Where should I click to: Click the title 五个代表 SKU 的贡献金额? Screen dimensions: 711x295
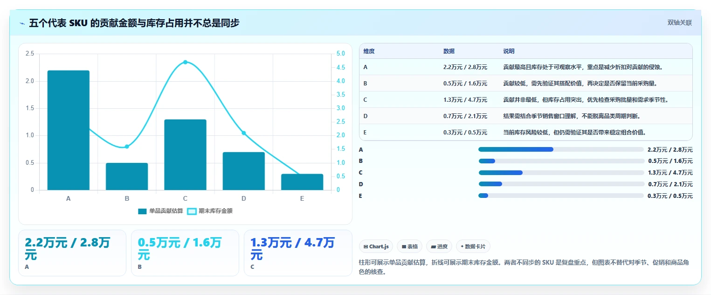(134, 23)
